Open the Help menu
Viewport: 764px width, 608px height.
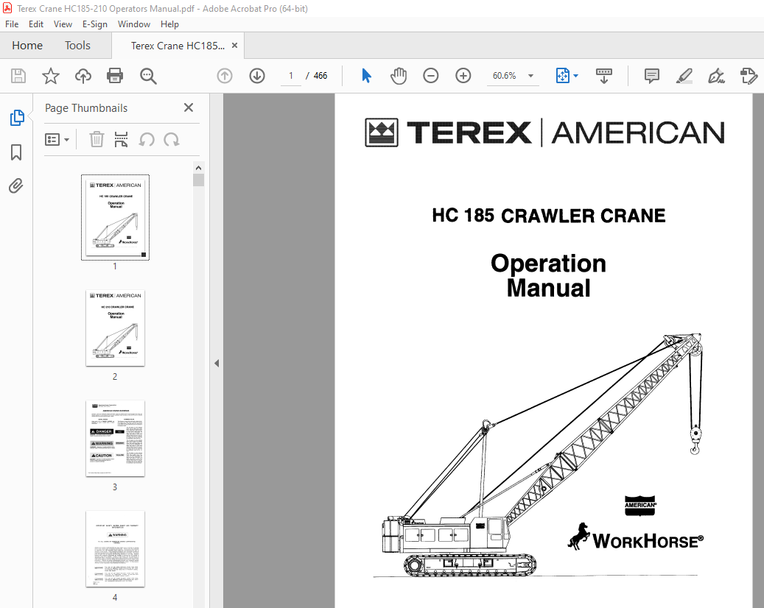pyautogui.click(x=169, y=24)
